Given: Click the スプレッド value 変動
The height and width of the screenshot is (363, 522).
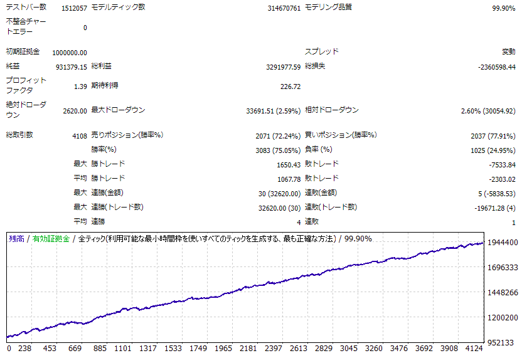Looking at the screenshot, I should tap(508, 52).
